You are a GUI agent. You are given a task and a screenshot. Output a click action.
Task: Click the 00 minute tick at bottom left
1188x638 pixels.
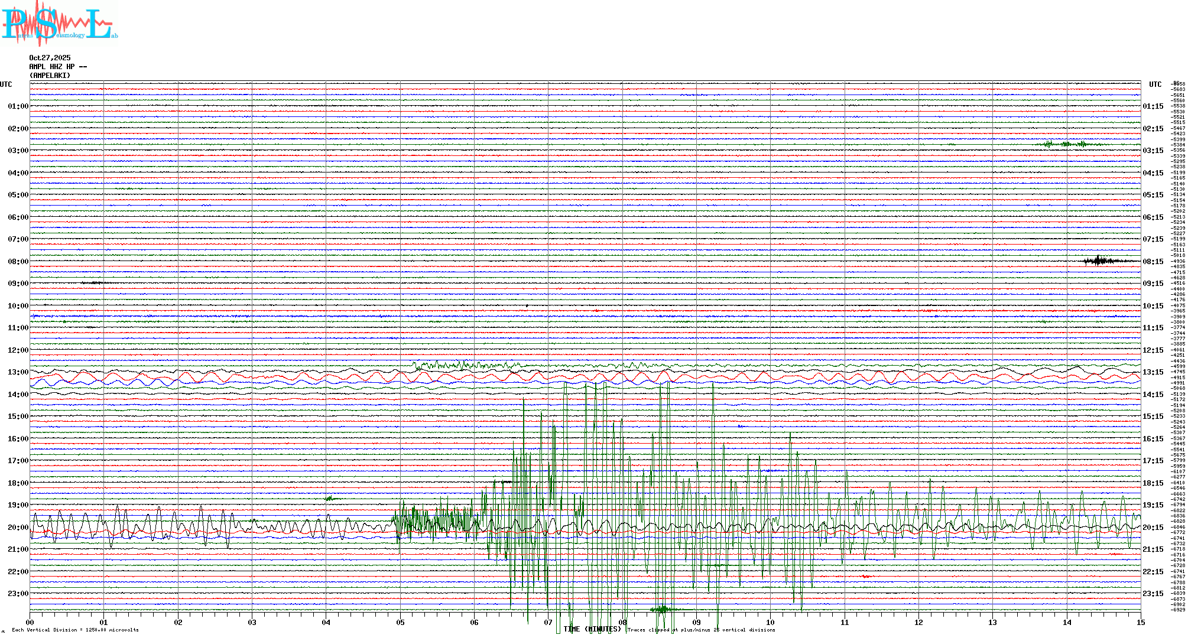(x=30, y=622)
